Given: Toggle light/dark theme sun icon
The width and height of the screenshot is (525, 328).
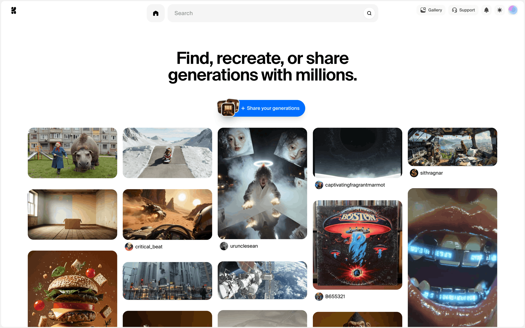Looking at the screenshot, I should point(500,10).
